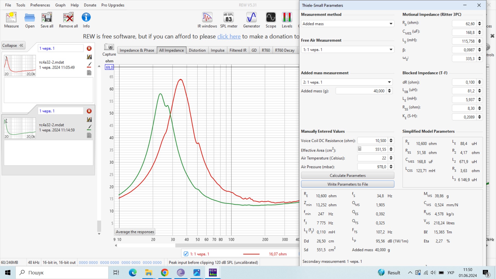
Task: Open the Graph menu
Action: [x=60, y=5]
